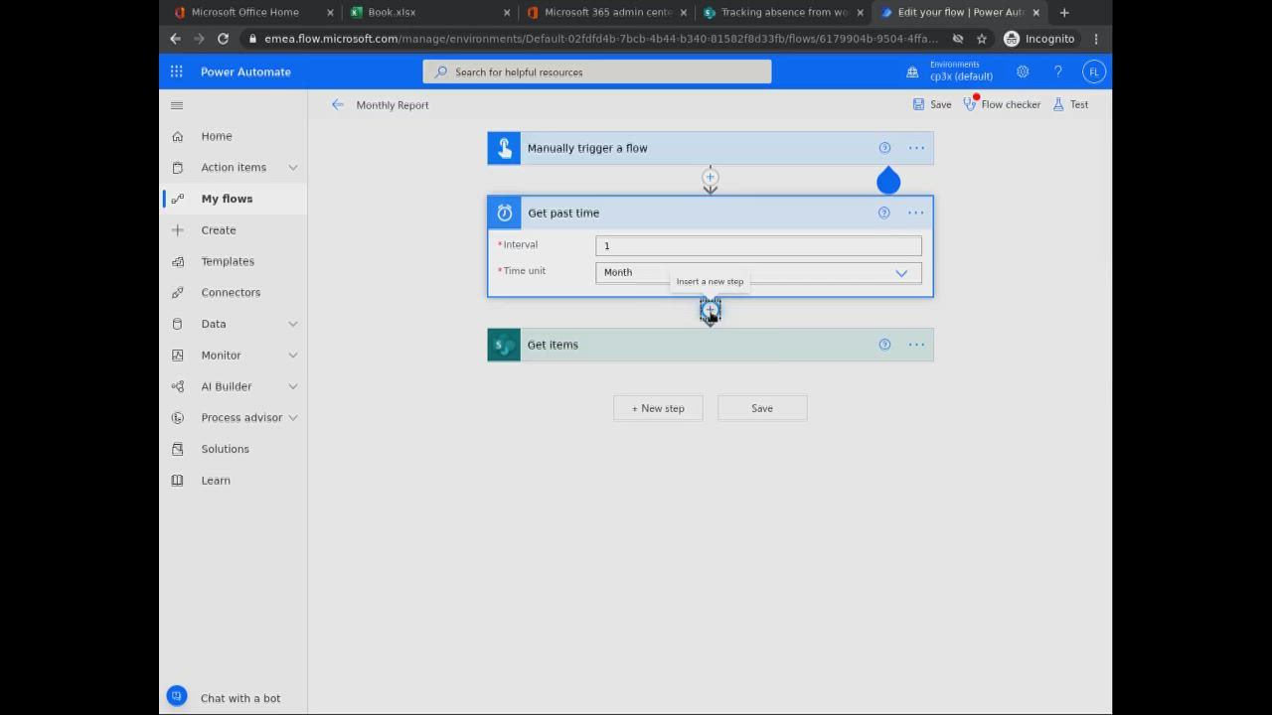Click the Action items clipboard icon
1272x715 pixels.
[x=178, y=168]
